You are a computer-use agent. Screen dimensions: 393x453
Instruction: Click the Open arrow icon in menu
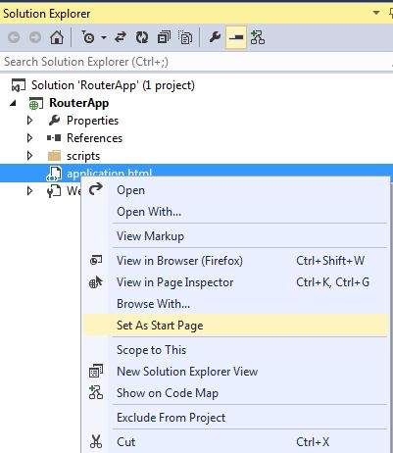pos(96,189)
